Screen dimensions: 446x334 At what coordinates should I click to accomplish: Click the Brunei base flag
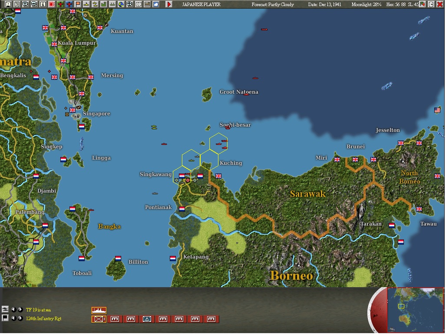pos(355,160)
